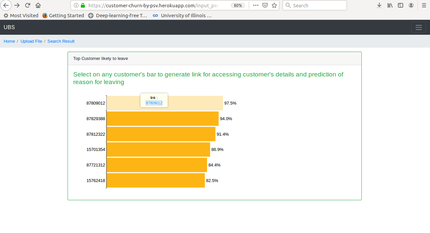Open the Firefox application menu
The height and width of the screenshot is (233, 430).
coord(424,5)
